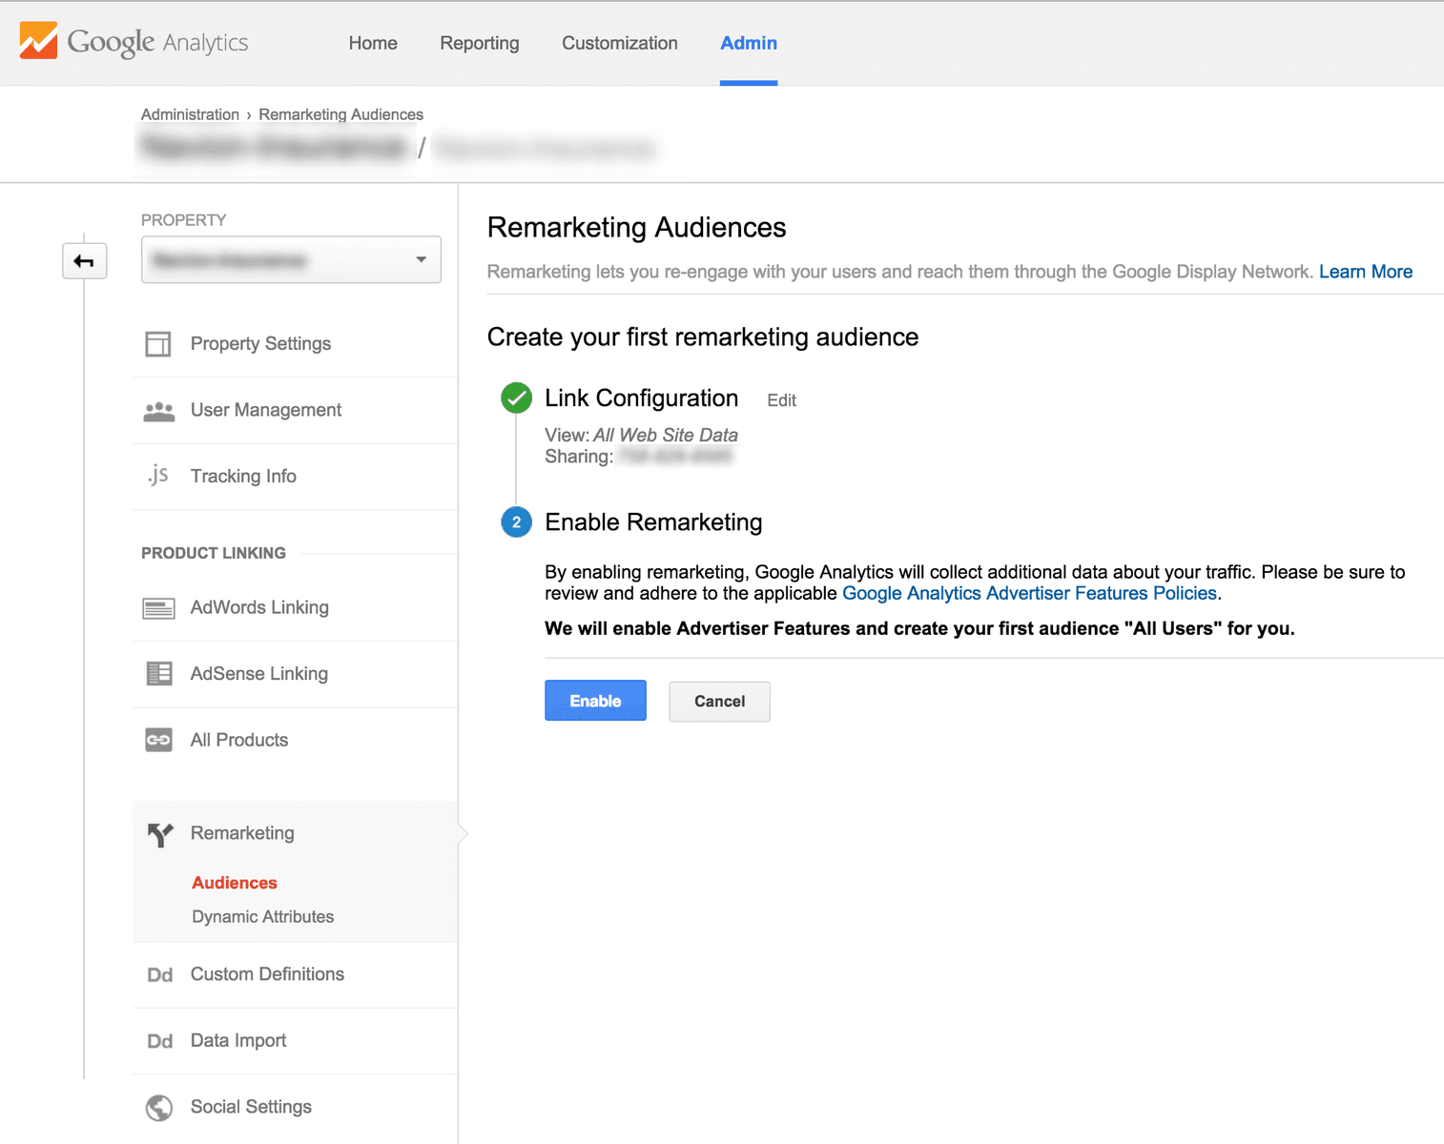Click the Link Configuration step heading
The image size is (1444, 1144).
click(641, 398)
